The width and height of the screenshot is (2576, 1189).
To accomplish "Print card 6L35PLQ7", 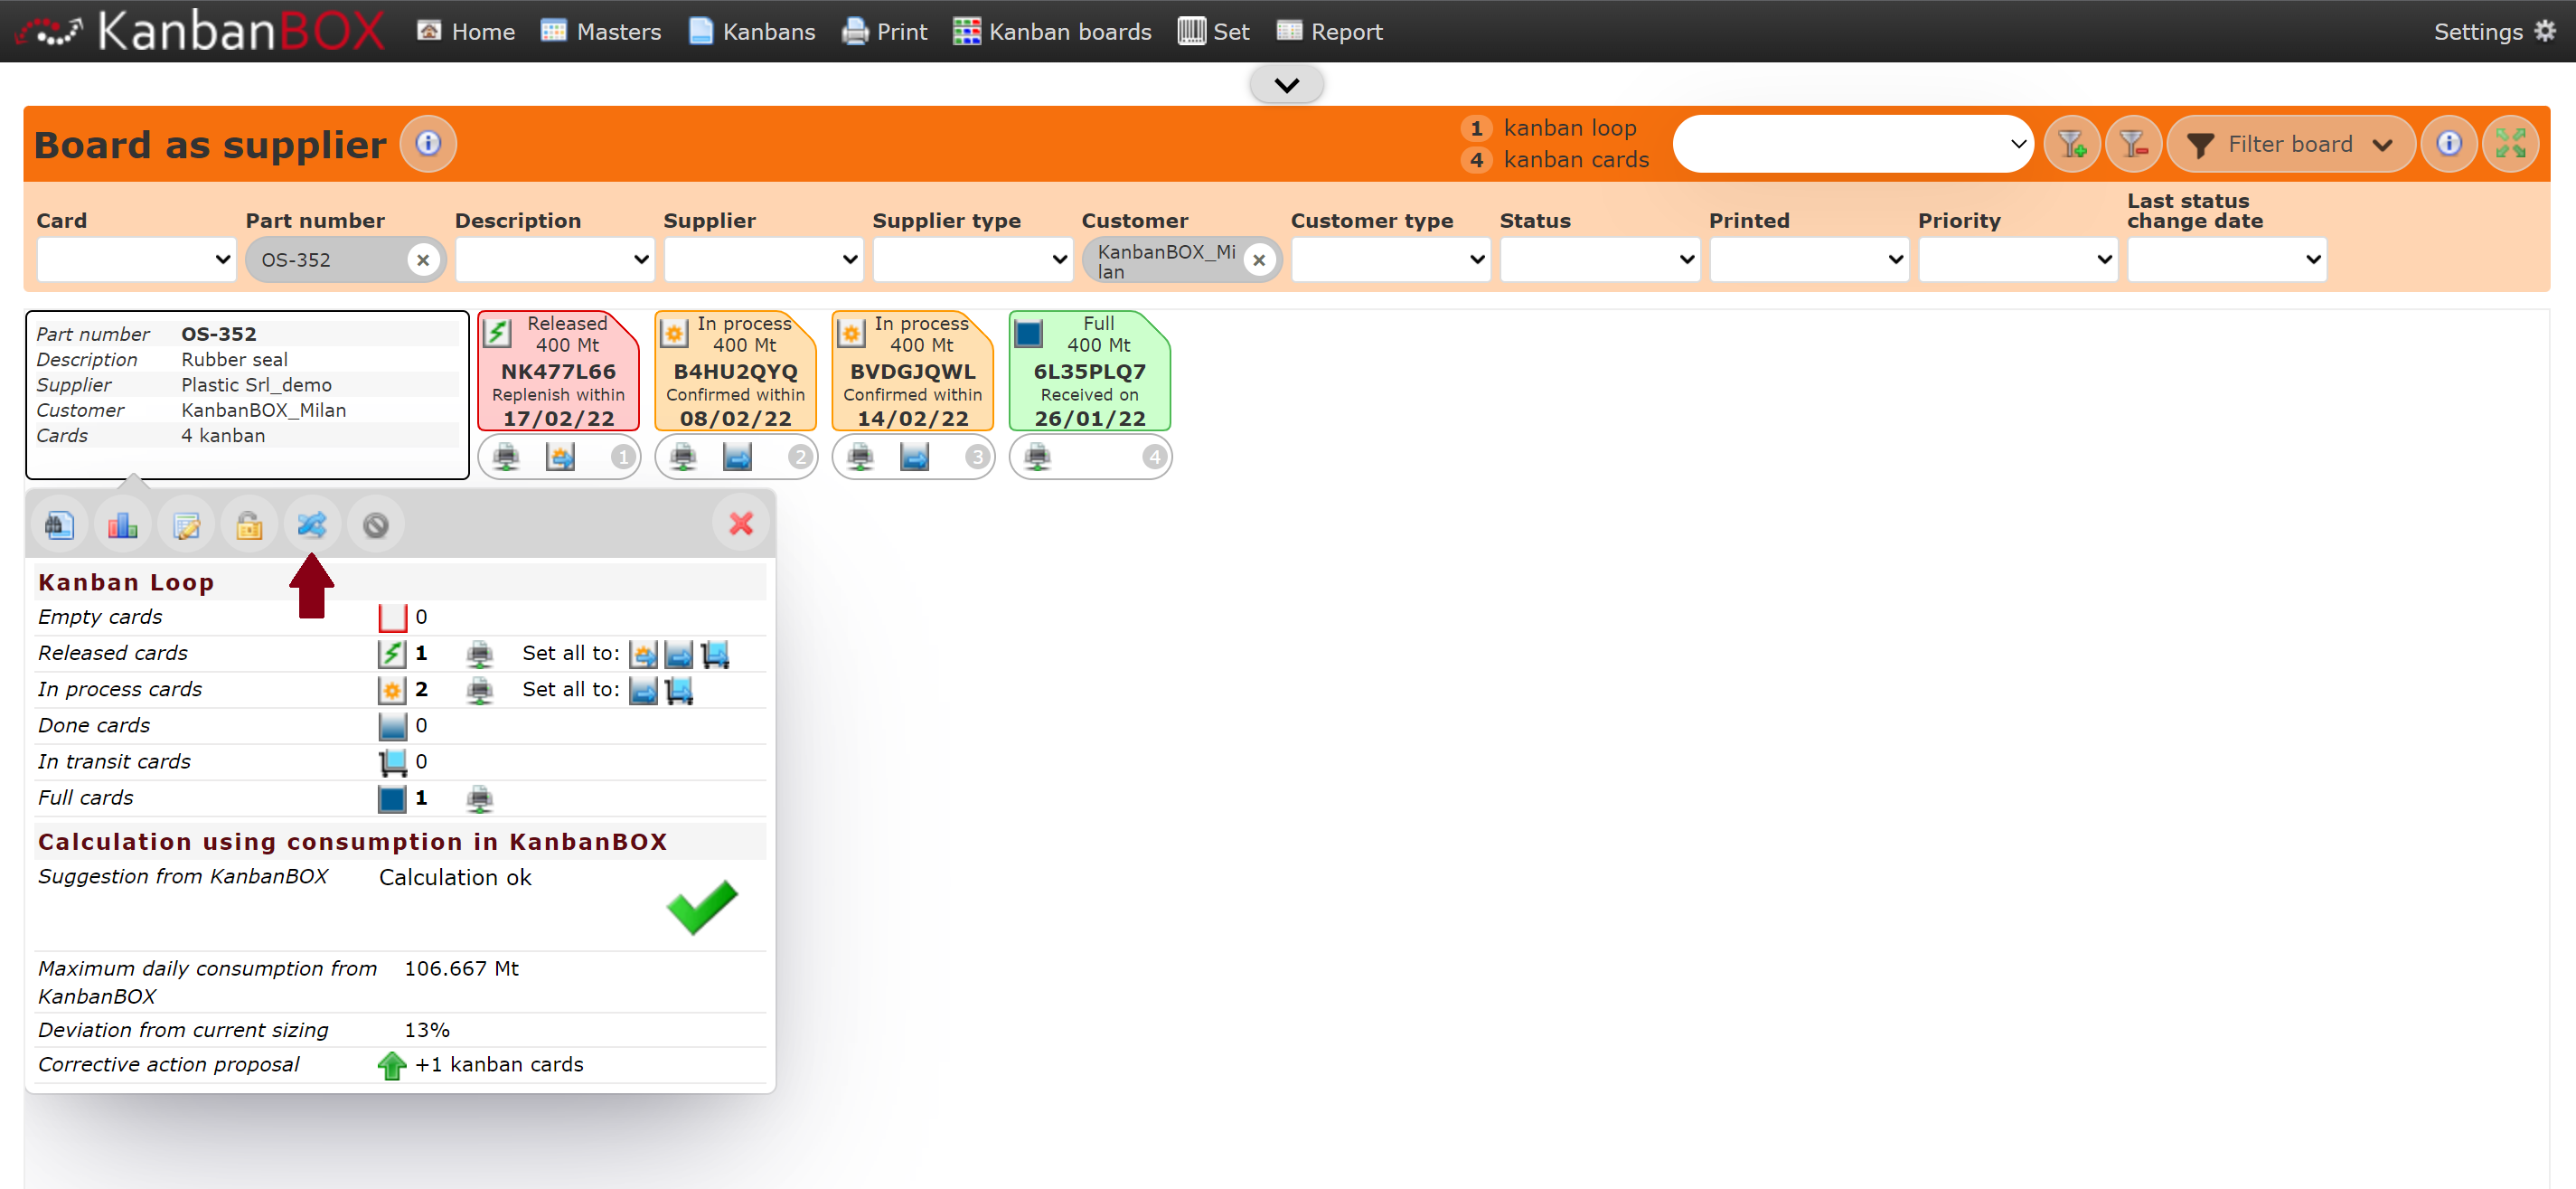I will (1037, 457).
